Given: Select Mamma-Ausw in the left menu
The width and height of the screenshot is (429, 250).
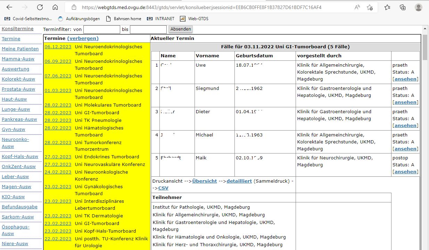Looking at the screenshot, I should pos(18,59).
